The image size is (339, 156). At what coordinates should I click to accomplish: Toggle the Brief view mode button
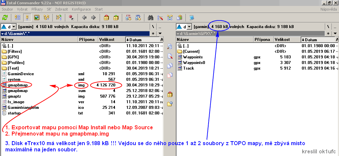coord(18,17)
